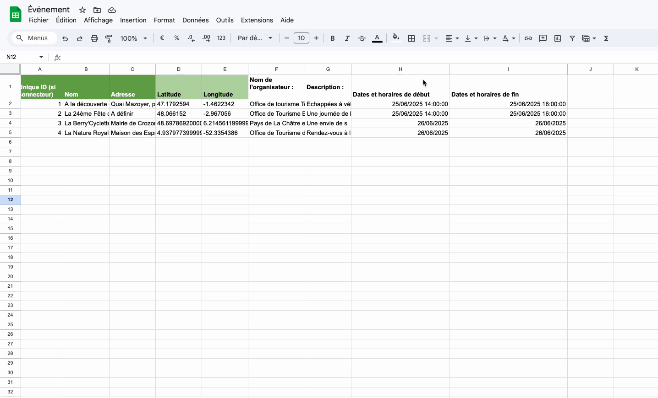
Task: Toggle bold formatting
Action: pos(333,38)
